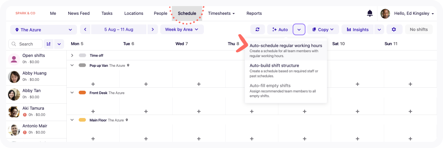
Task: Collapse the Main Floor area
Action: 72,120
